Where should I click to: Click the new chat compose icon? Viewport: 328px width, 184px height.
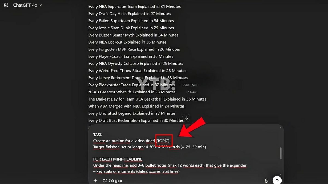pos(6,5)
